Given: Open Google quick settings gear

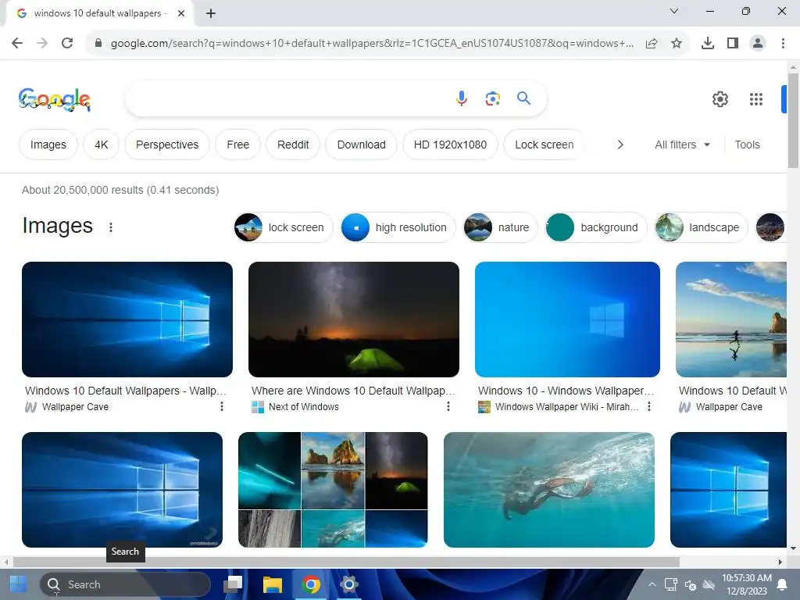Looking at the screenshot, I should 720,99.
